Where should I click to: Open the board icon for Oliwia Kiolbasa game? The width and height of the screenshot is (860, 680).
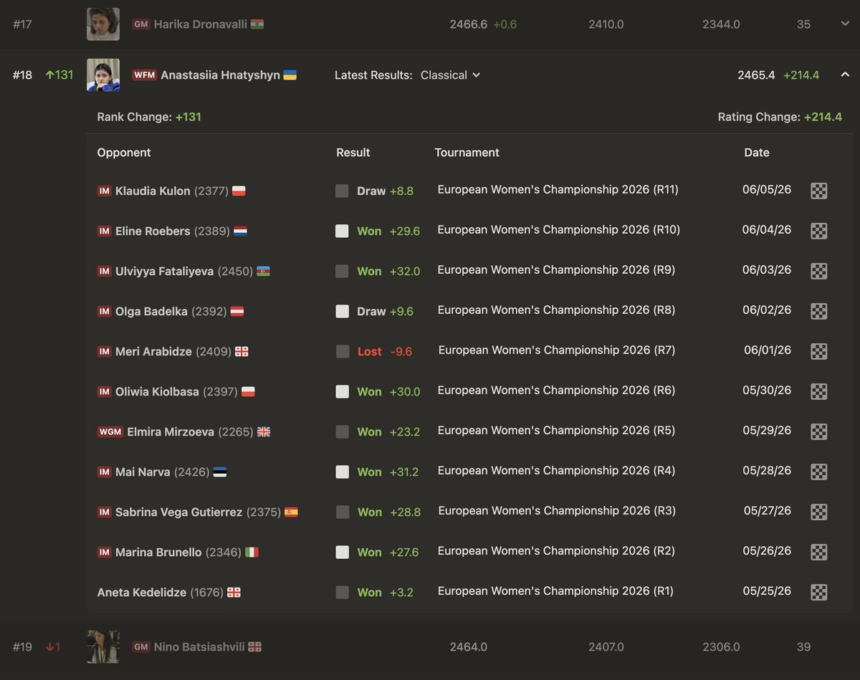[818, 391]
